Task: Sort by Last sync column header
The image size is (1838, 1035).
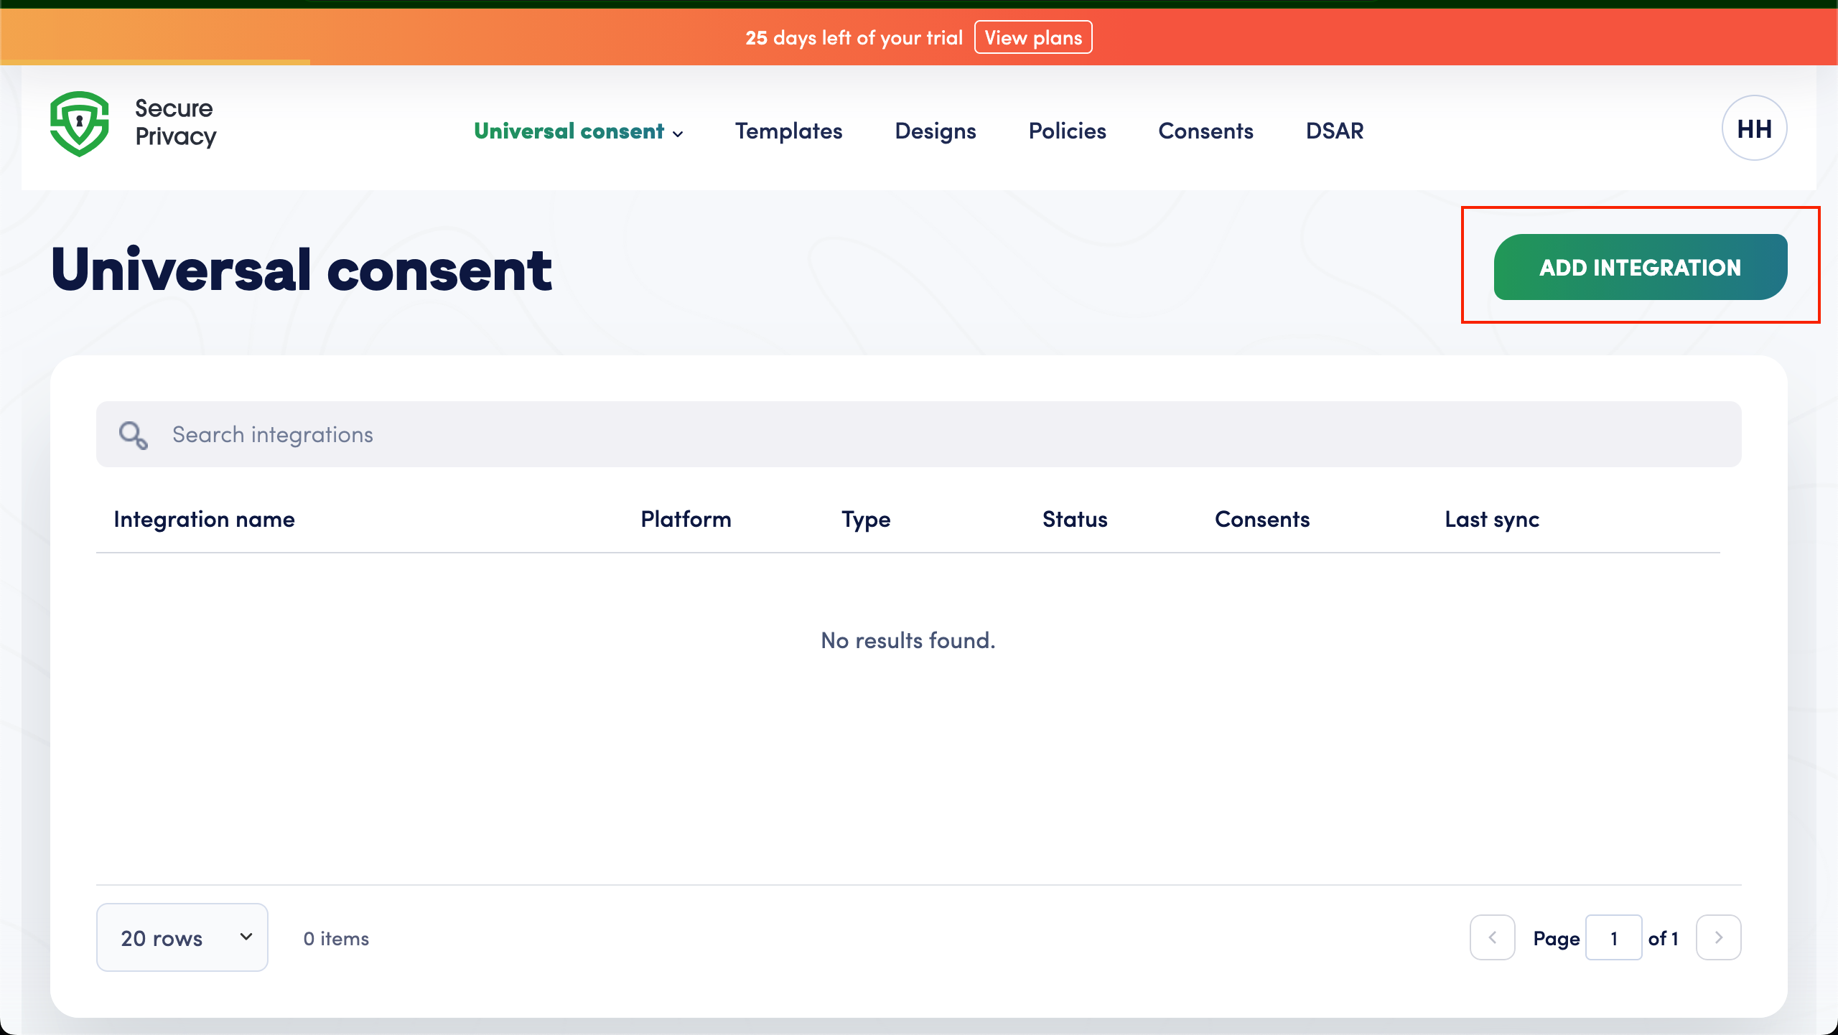Action: click(x=1492, y=519)
